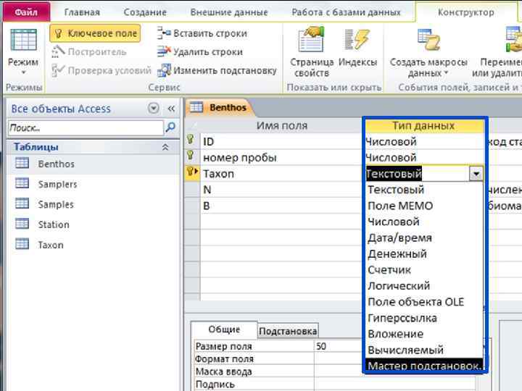
Task: Choose Вычисляемый data type
Action: (x=424, y=350)
